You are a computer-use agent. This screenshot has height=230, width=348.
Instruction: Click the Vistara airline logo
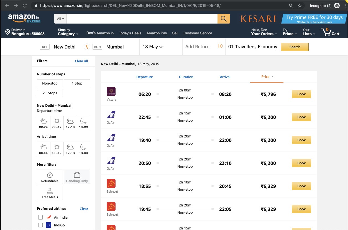click(x=111, y=91)
